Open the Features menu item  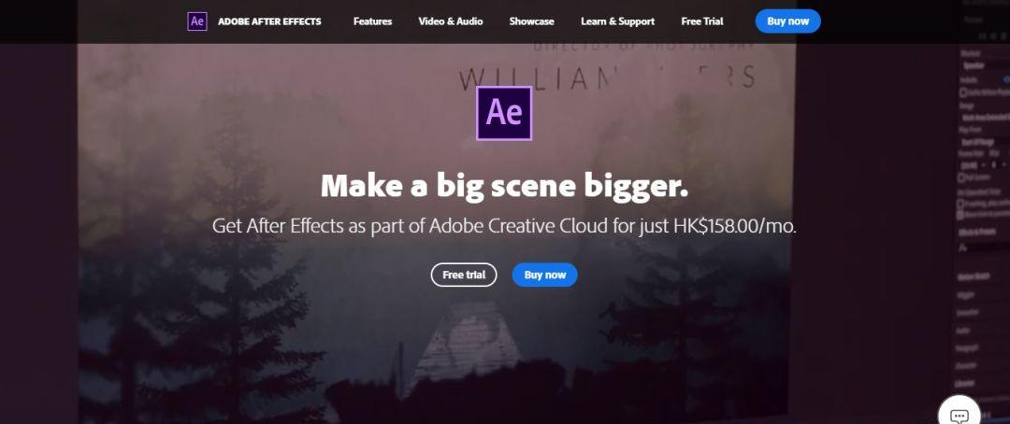pos(372,21)
